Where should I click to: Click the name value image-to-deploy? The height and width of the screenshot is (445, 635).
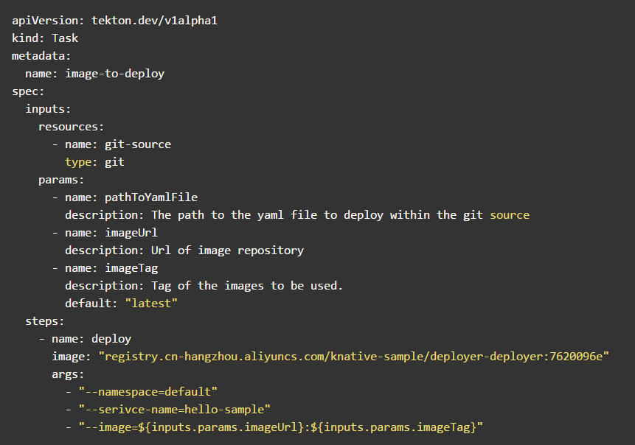pos(114,74)
